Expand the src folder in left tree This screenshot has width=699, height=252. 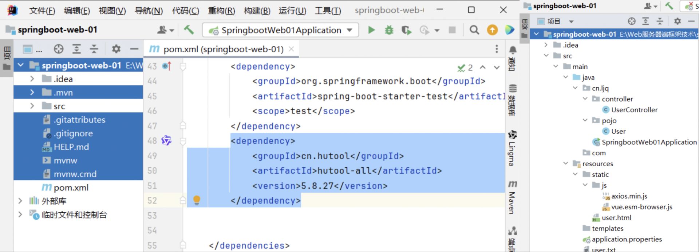click(32, 106)
